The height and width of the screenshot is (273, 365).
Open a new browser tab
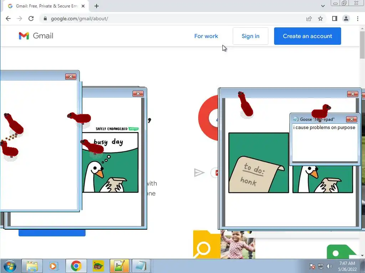97,6
